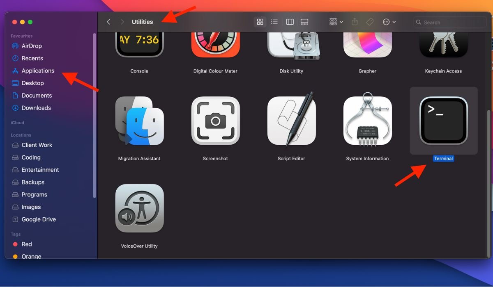This screenshot has width=493, height=287.
Task: Open the Console app icon
Action: 139,45
